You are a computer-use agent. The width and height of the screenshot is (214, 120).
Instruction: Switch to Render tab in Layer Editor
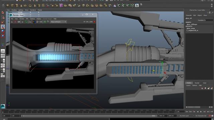pyautogui.click(x=197, y=83)
